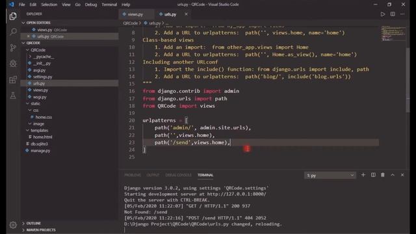Collapse the css folder
Screen dimensions: 416x234
(30, 110)
